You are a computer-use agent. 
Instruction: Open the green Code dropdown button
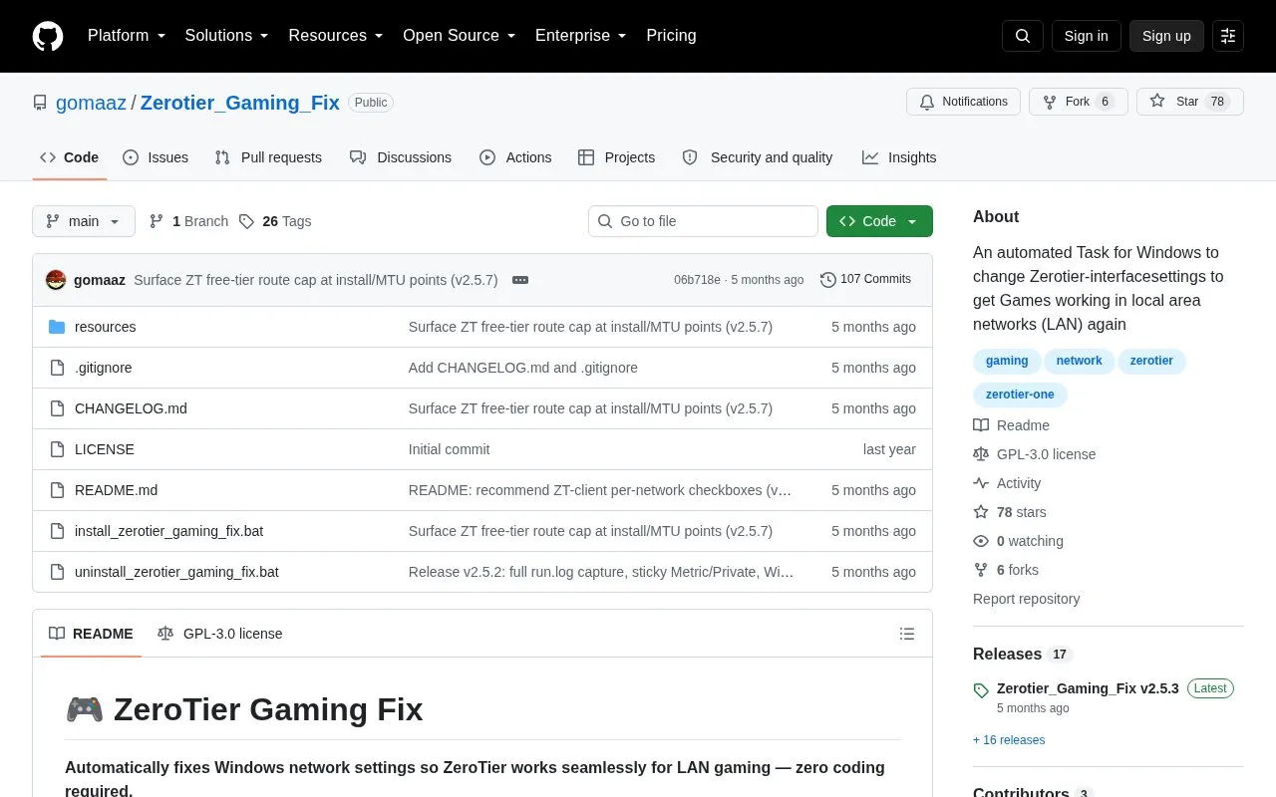coord(879,221)
